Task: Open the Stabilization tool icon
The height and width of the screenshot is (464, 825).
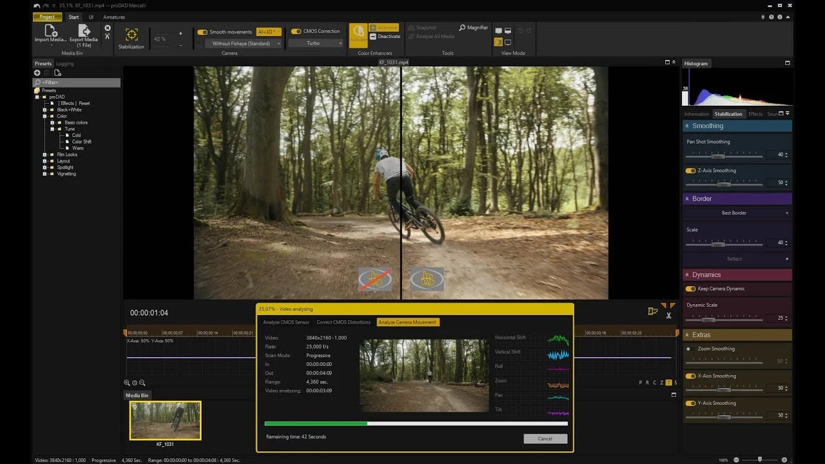Action: (131, 35)
